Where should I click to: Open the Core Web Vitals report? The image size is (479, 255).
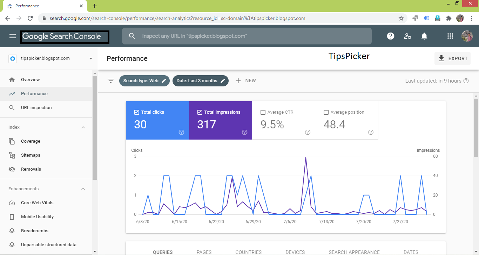pos(46,203)
